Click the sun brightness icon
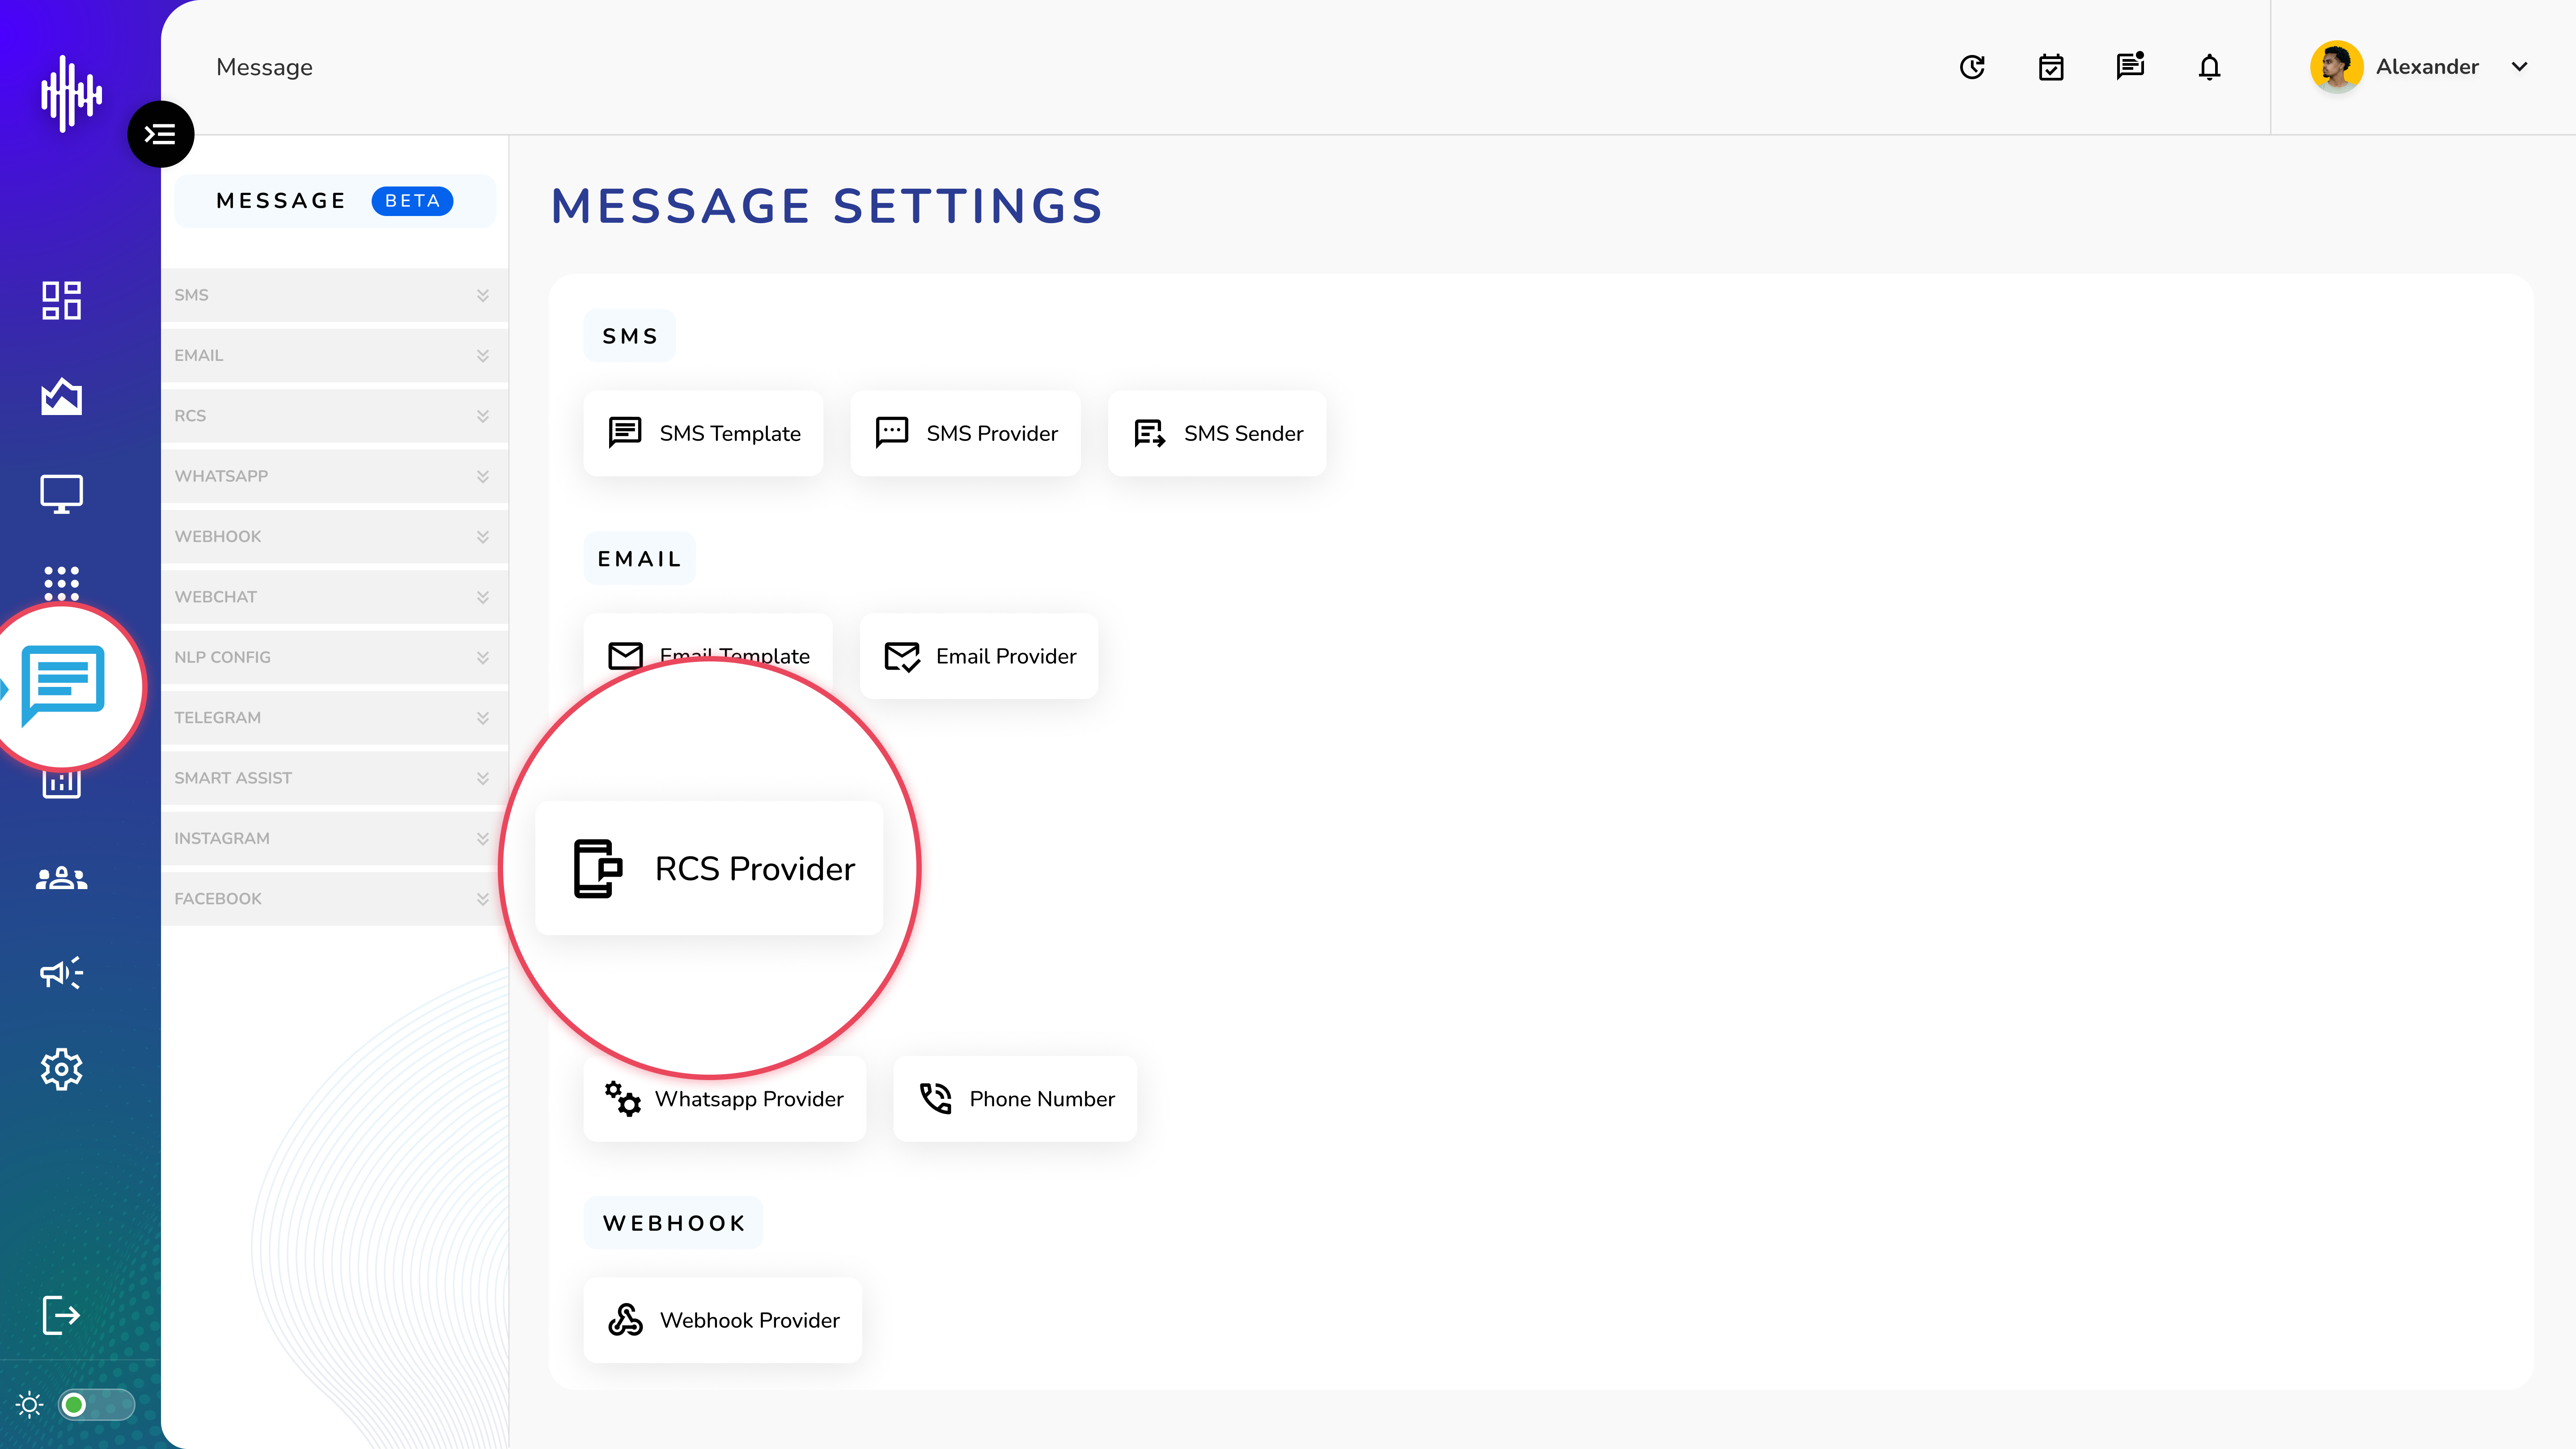 30,1405
